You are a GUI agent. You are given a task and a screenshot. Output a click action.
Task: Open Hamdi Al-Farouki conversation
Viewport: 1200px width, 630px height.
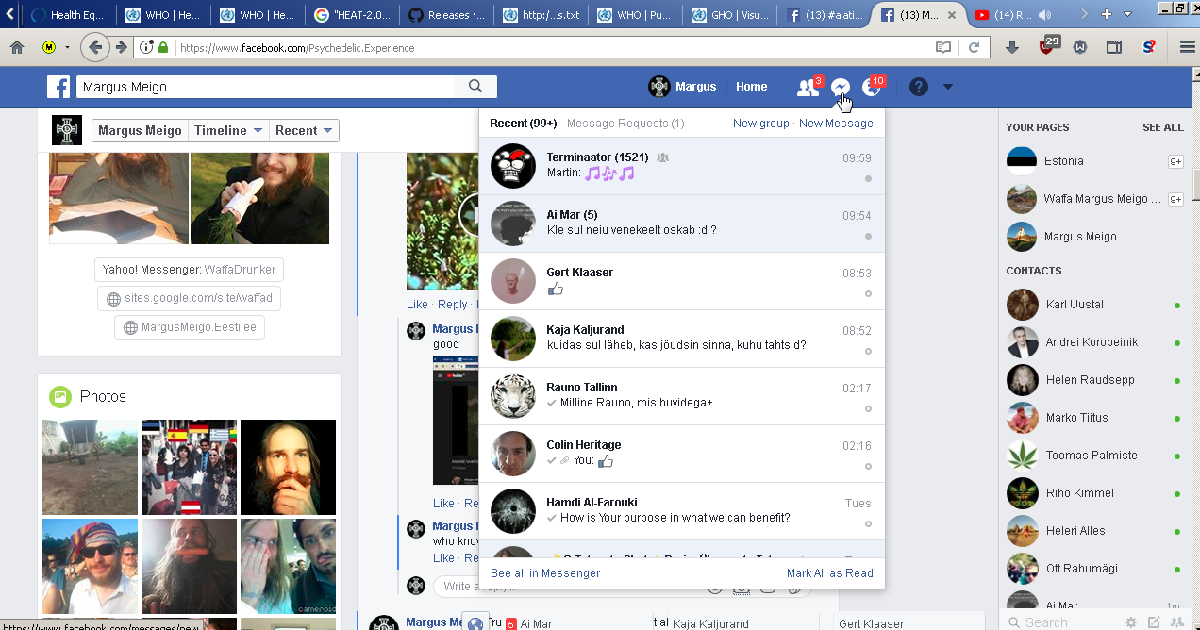682,511
